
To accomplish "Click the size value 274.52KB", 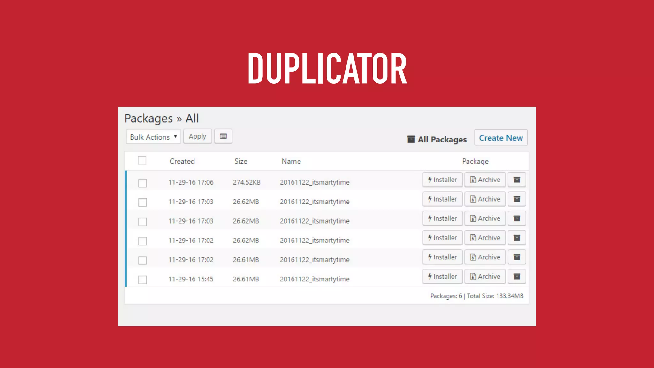I will [247, 182].
